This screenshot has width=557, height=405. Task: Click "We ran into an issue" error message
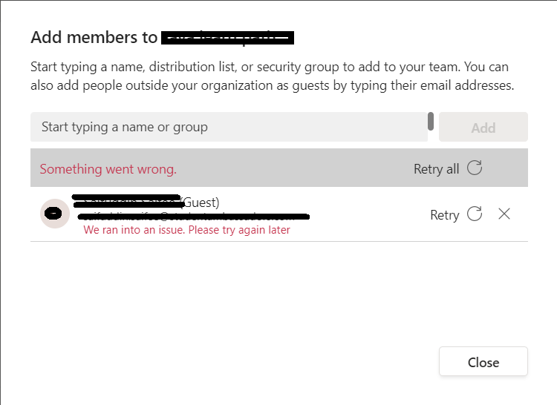(x=186, y=230)
